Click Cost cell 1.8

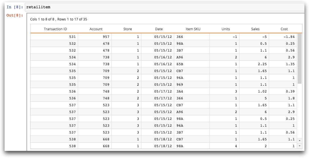[283, 98]
